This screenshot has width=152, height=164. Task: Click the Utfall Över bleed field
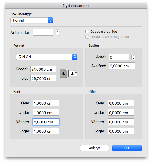(x=121, y=103)
